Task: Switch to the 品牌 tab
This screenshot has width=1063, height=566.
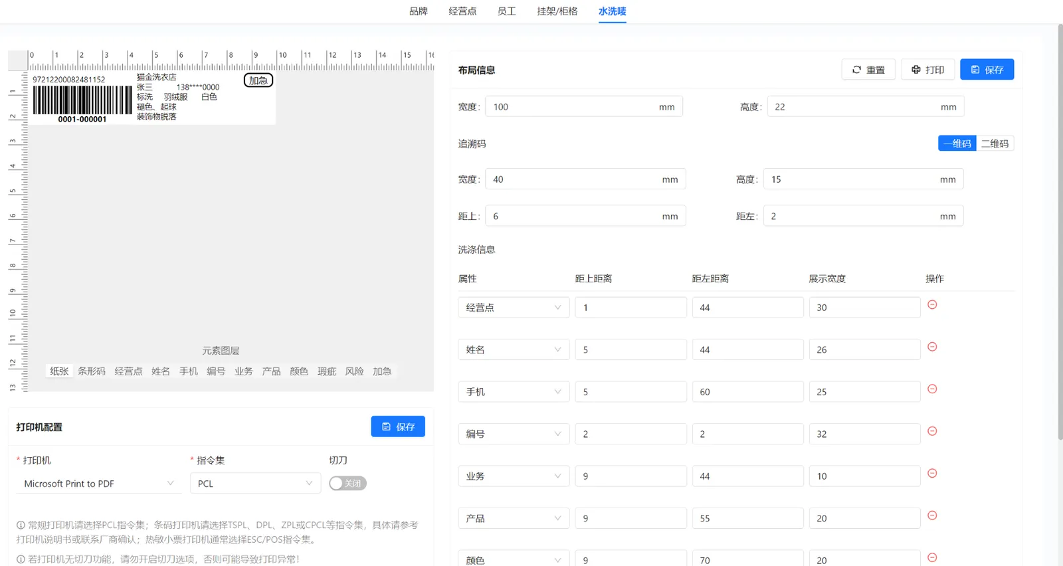Action: pos(419,11)
